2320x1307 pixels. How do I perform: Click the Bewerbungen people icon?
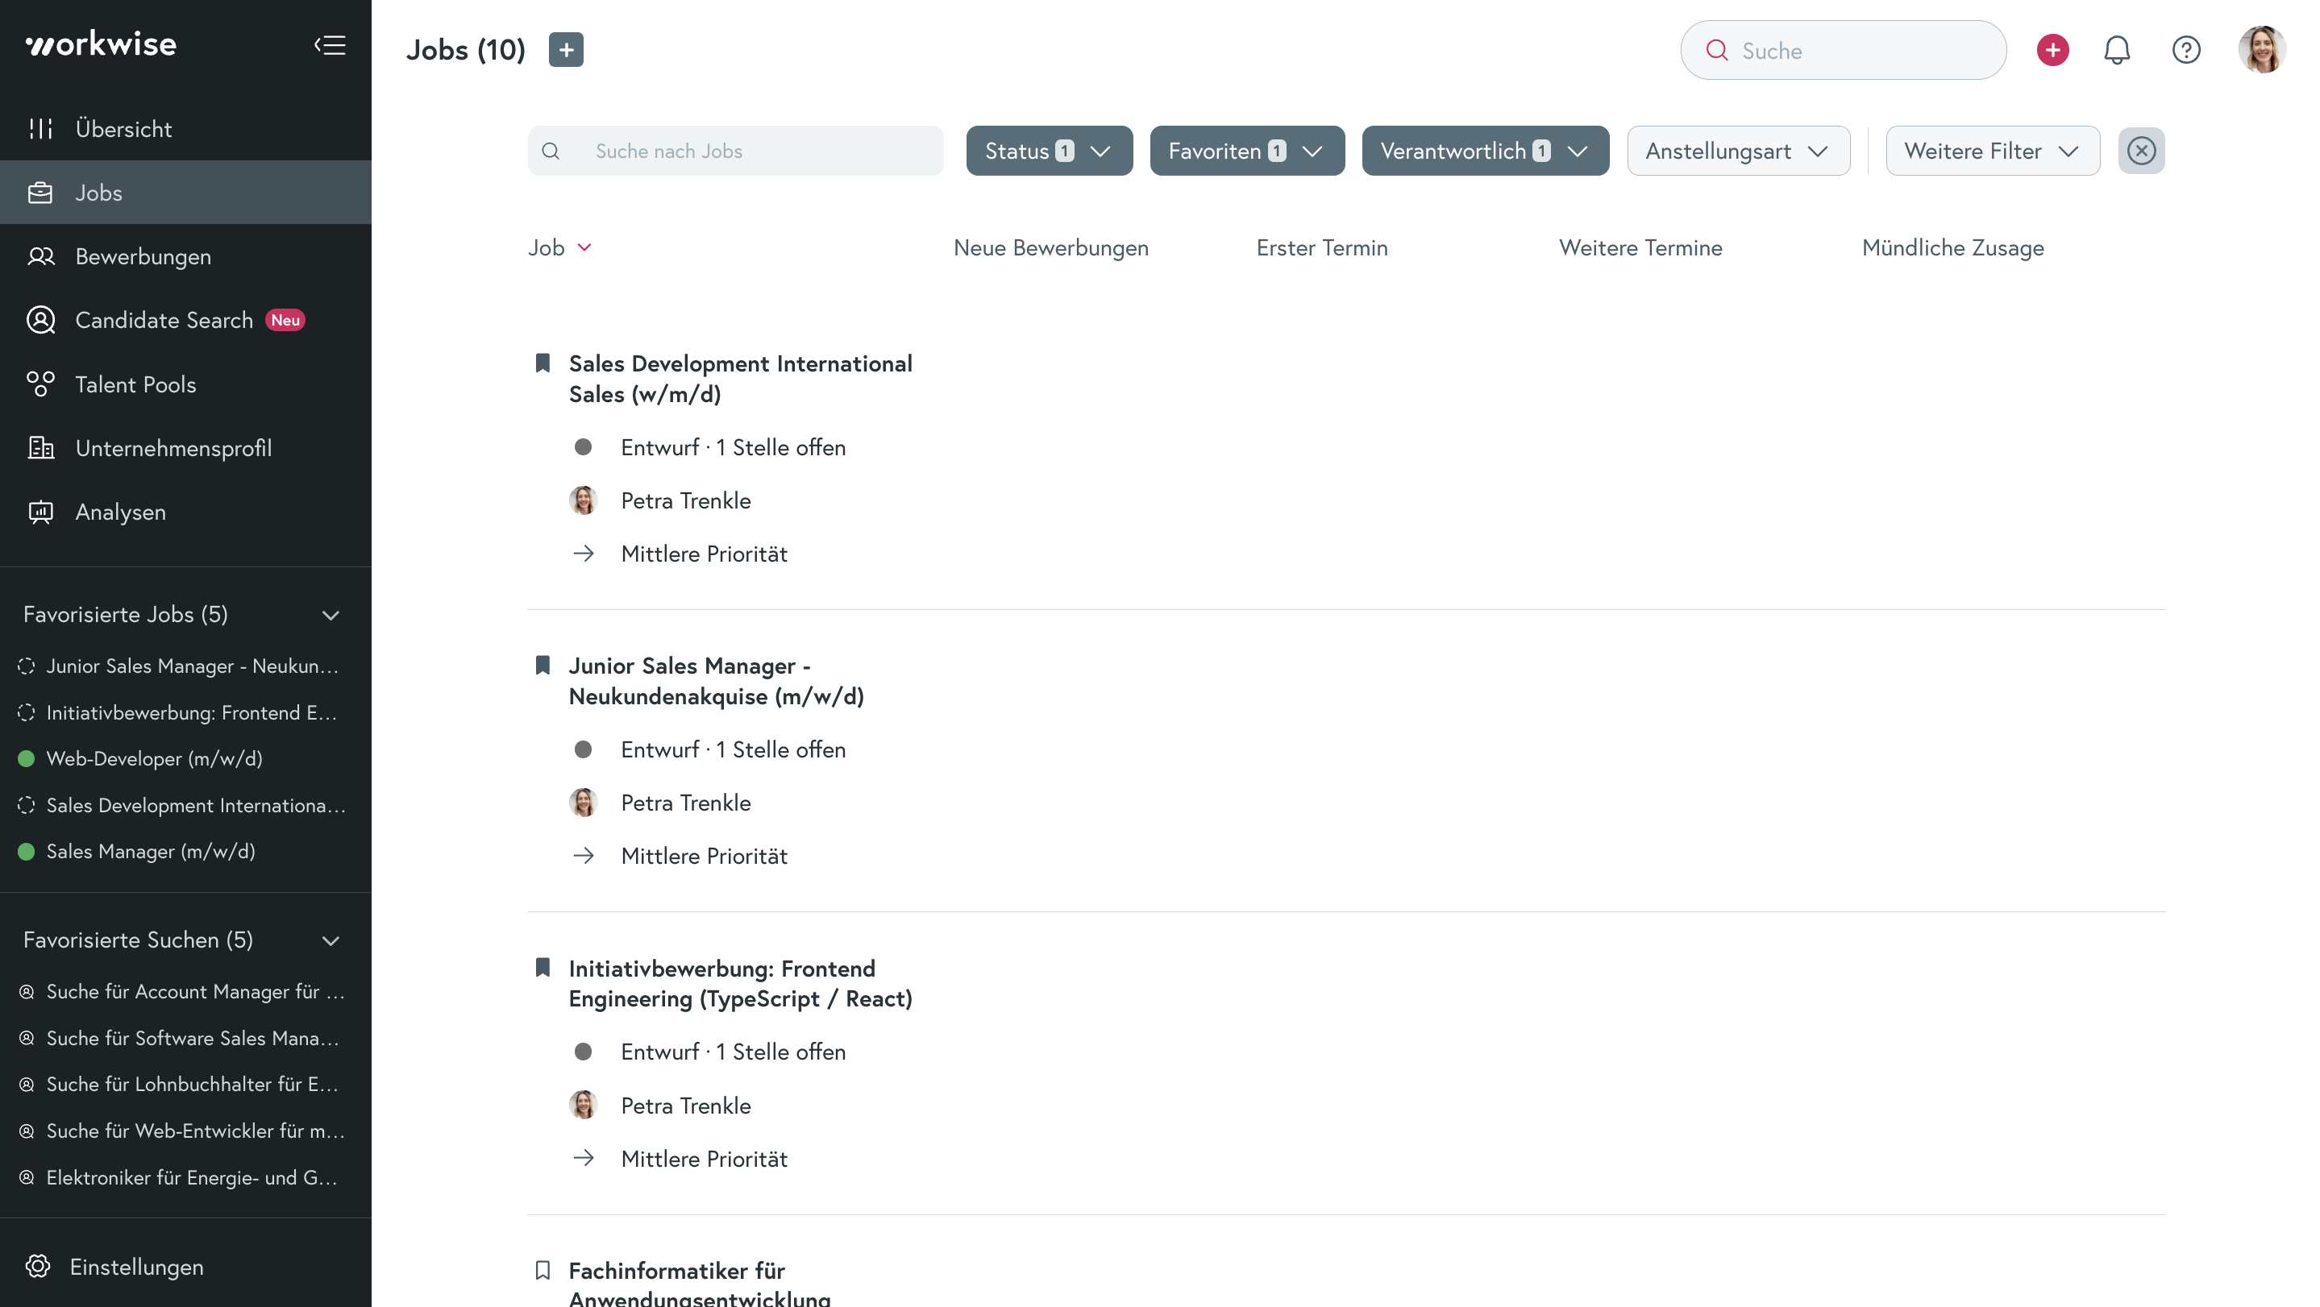pos(40,256)
